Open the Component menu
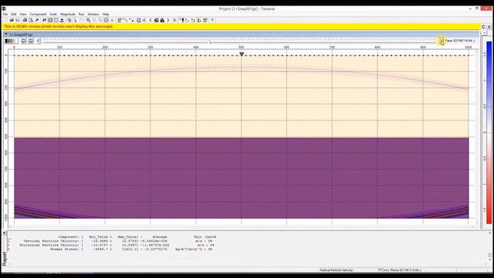 [x=38, y=14]
